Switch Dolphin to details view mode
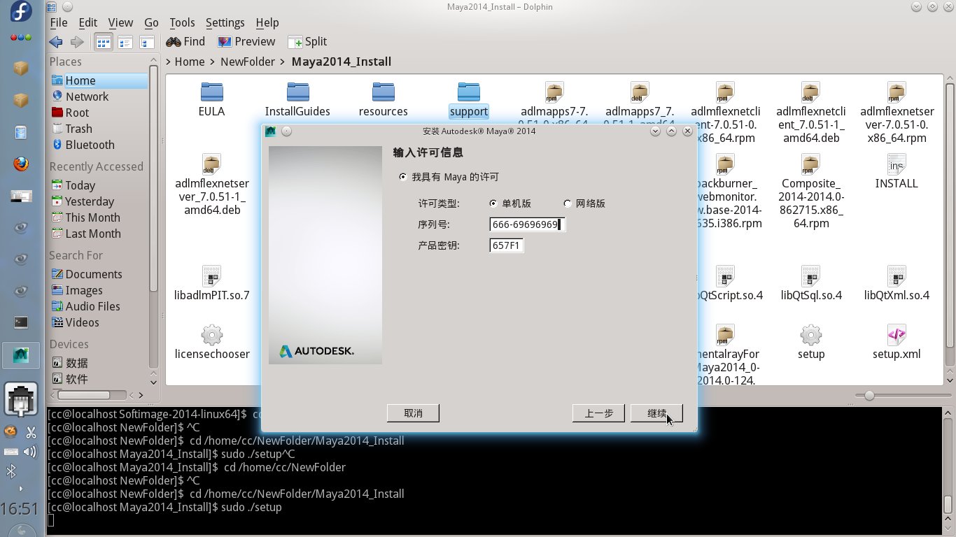The image size is (956, 537). point(146,42)
